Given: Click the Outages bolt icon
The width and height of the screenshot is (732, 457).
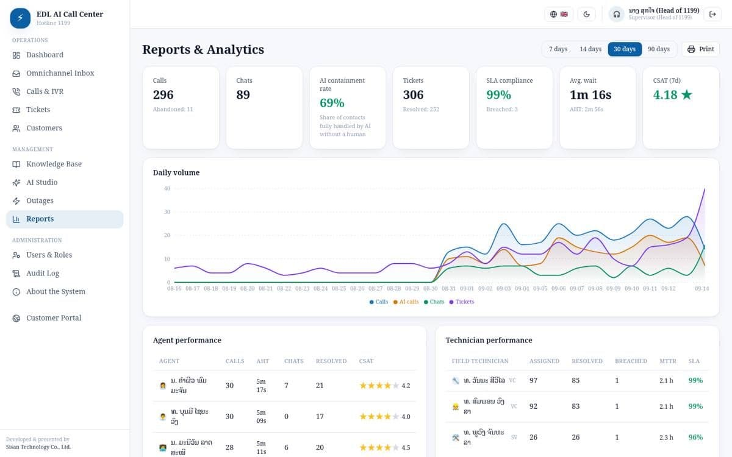Looking at the screenshot, I should [x=16, y=200].
